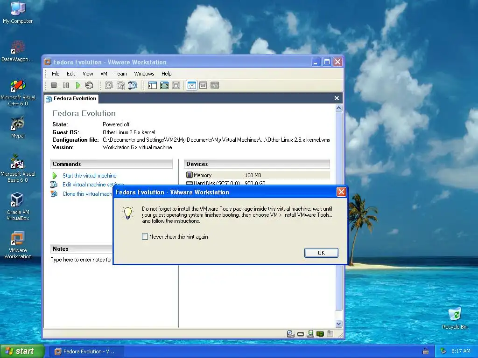478x358 pixels.
Task: Click the Memory device icon
Action: tap(190, 175)
